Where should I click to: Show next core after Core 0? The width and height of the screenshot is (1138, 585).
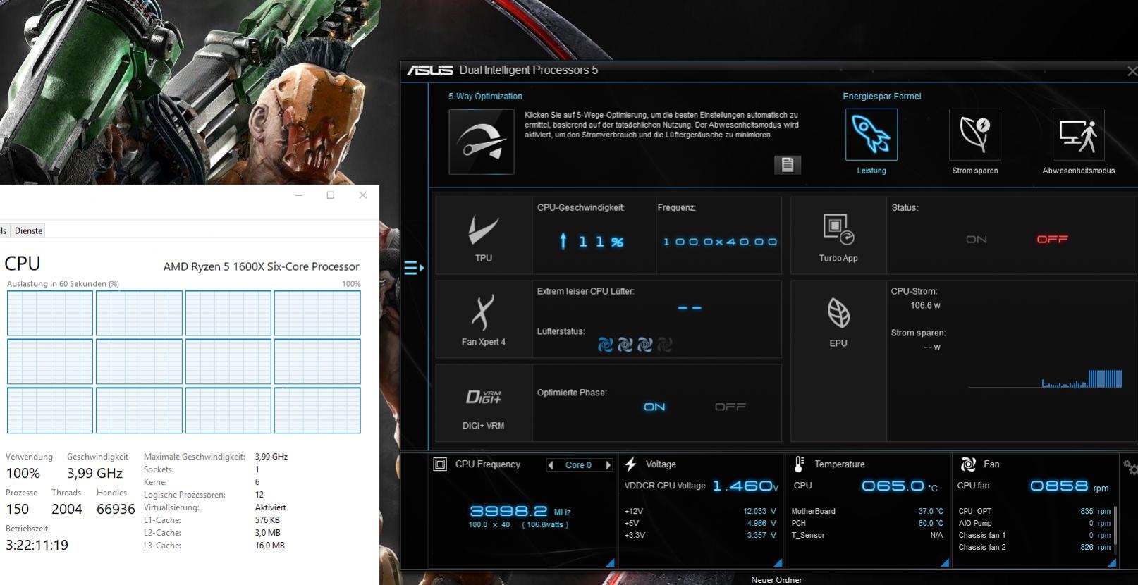(608, 465)
